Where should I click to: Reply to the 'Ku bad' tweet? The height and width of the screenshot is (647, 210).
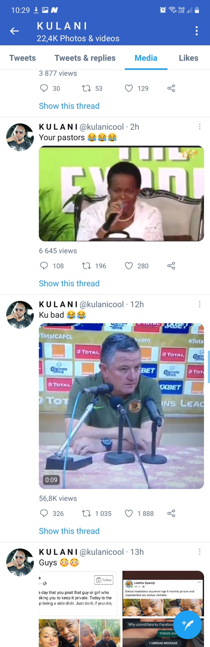coord(44,513)
